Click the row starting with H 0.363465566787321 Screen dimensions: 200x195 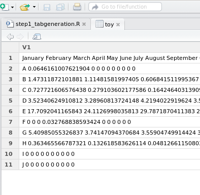point(110,143)
